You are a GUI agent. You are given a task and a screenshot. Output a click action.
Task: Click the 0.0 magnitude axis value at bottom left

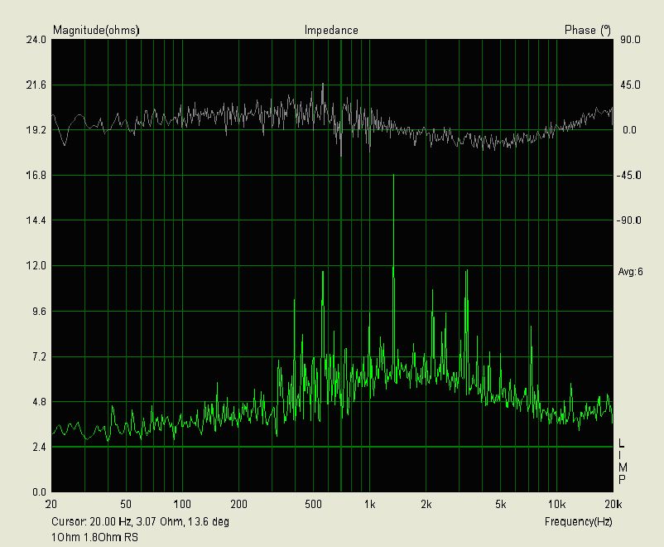click(x=39, y=492)
